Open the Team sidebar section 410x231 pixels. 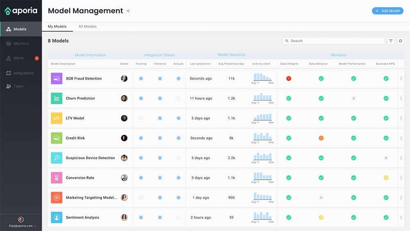point(21,86)
